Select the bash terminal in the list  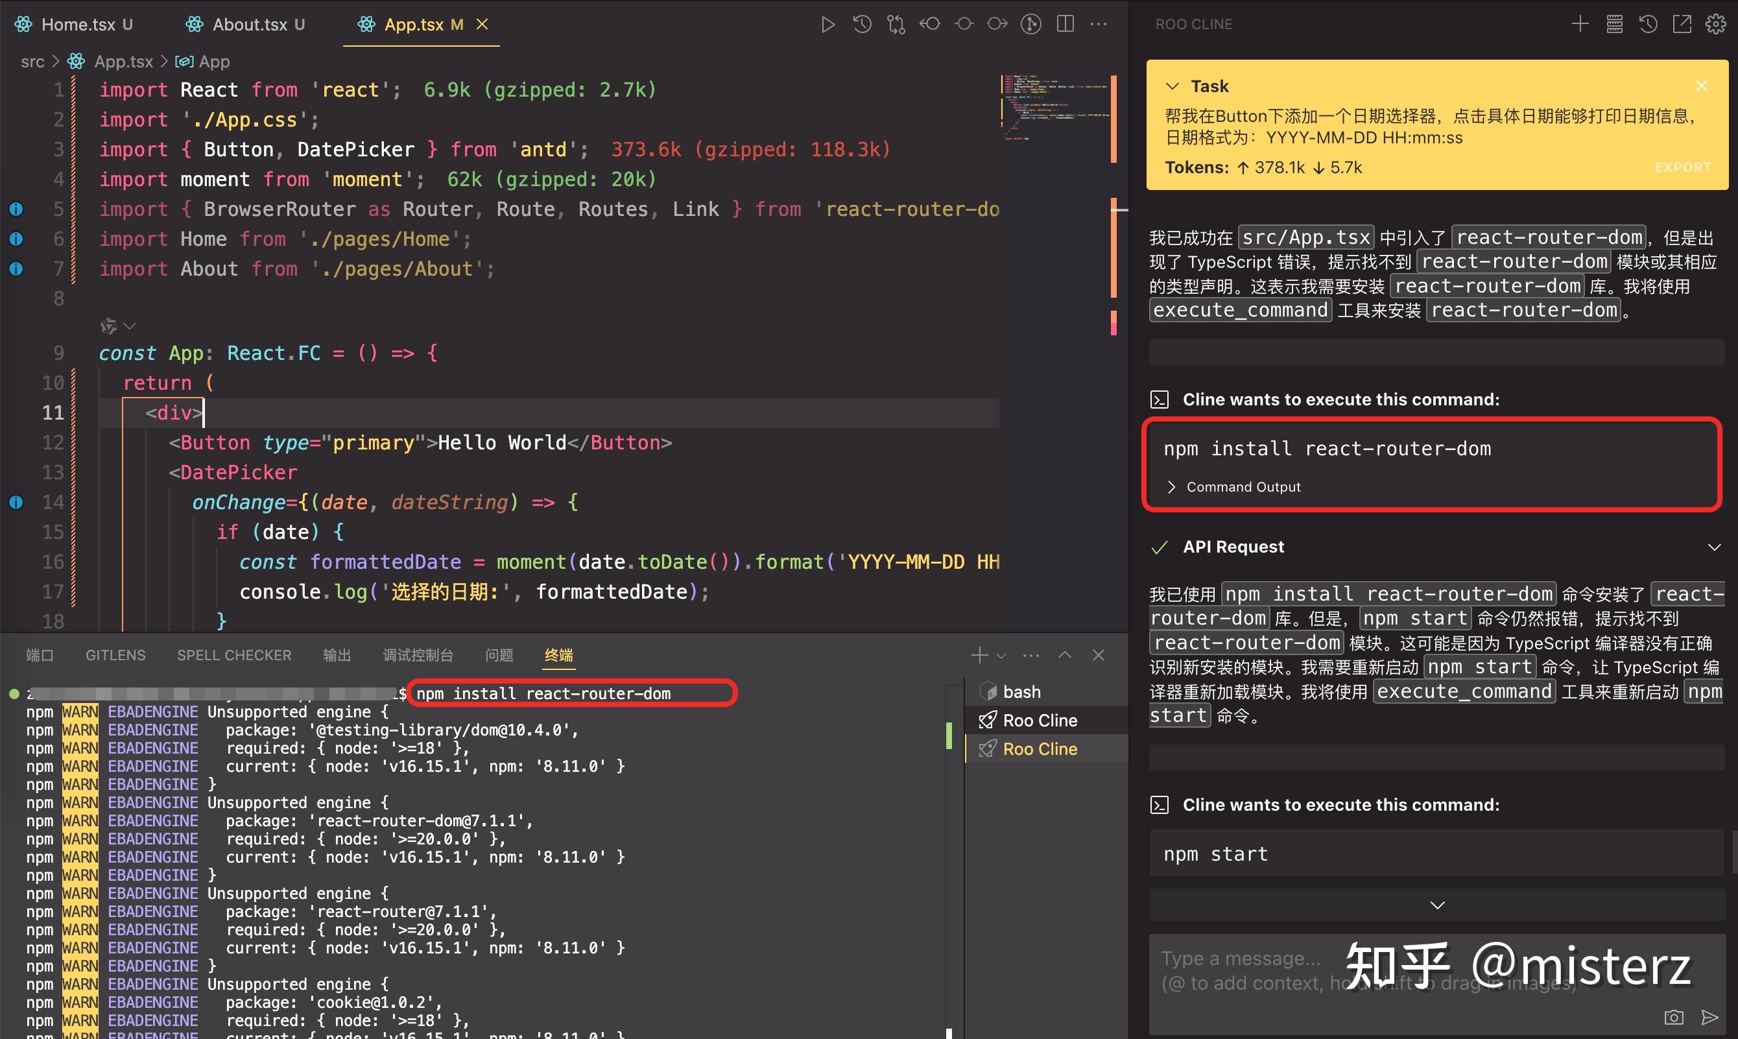(1021, 691)
